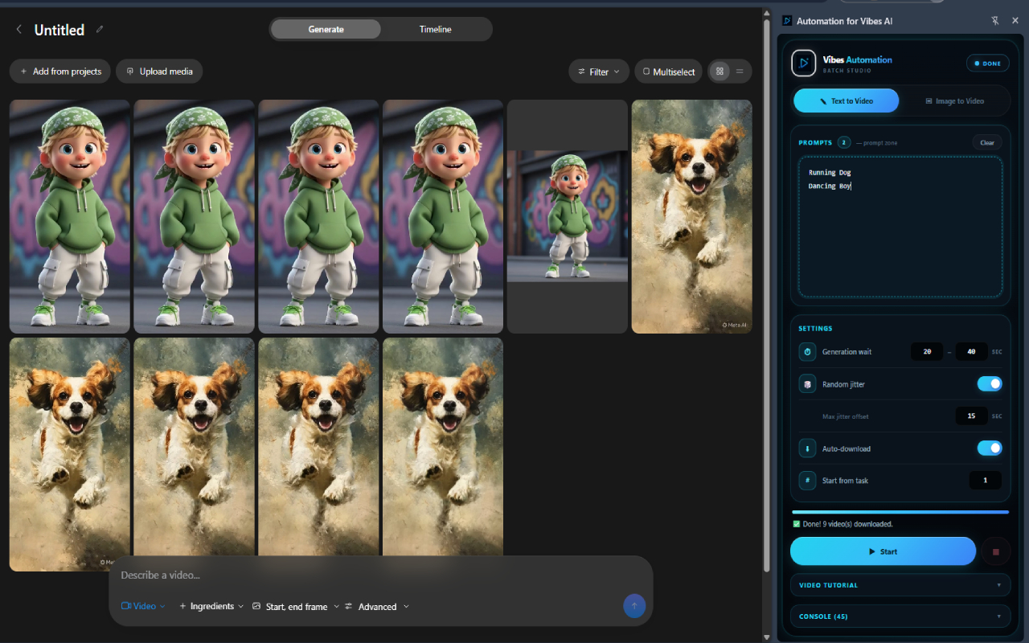1029x643 pixels.
Task: Click the hash icon beside Start from task
Action: (807, 481)
